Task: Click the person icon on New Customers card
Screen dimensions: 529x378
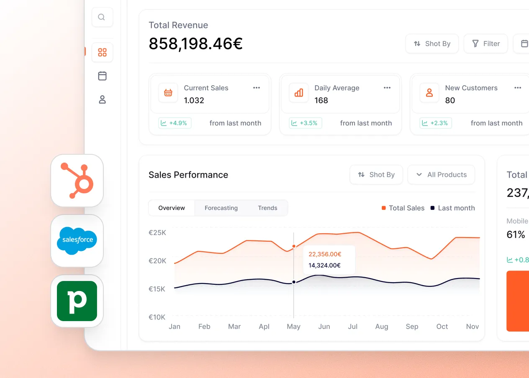Action: 429,93
